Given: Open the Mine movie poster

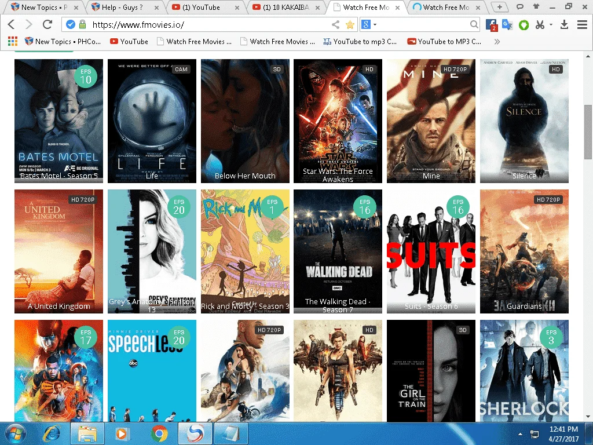Looking at the screenshot, I should (431, 121).
